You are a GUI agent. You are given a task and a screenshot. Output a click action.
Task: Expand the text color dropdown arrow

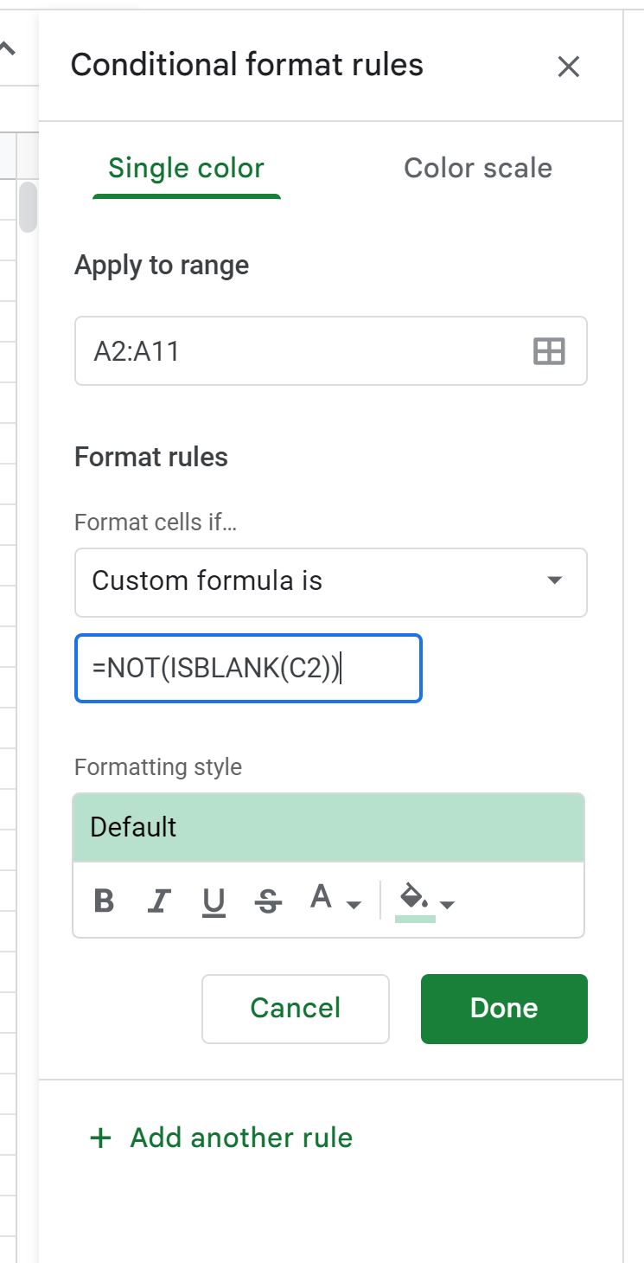[x=352, y=906]
